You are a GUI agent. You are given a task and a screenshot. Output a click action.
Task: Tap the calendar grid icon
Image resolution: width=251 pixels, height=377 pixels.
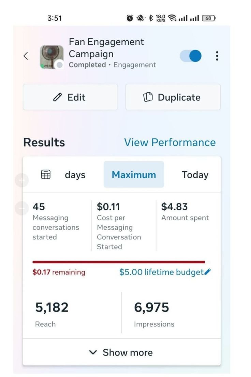(x=46, y=174)
